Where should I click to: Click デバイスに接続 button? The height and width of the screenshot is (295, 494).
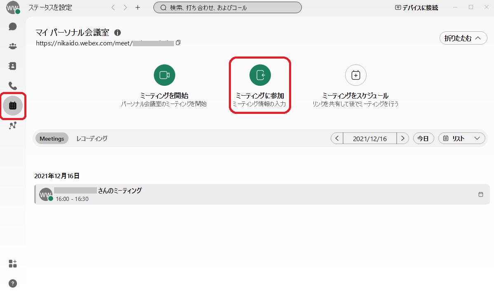[416, 7]
